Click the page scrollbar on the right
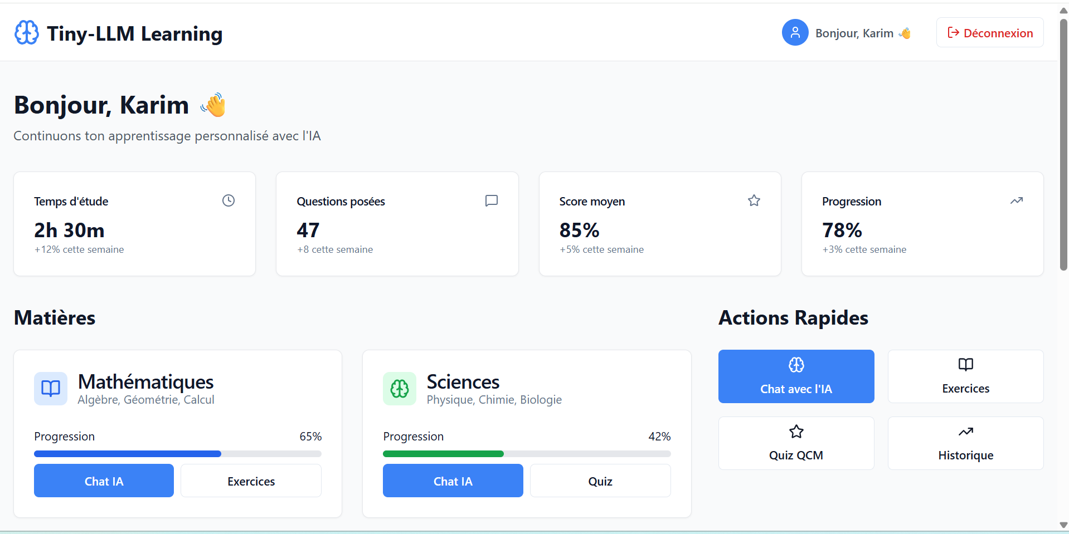This screenshot has width=1069, height=534. tap(1063, 145)
